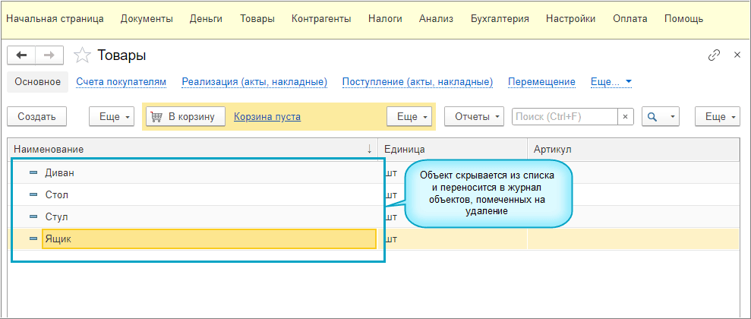This screenshot has width=751, height=319.
Task: Click the item icon beside Диван
Action: click(x=33, y=173)
